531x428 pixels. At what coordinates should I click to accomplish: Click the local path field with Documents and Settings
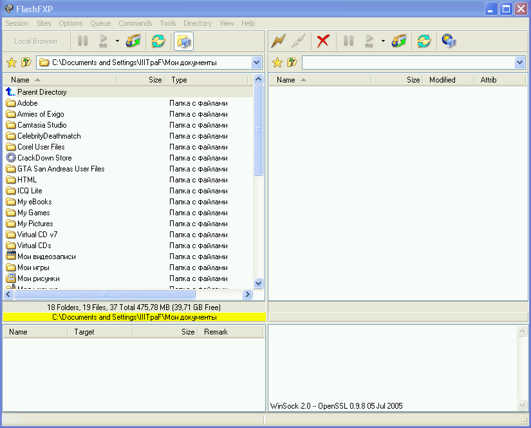(x=144, y=63)
